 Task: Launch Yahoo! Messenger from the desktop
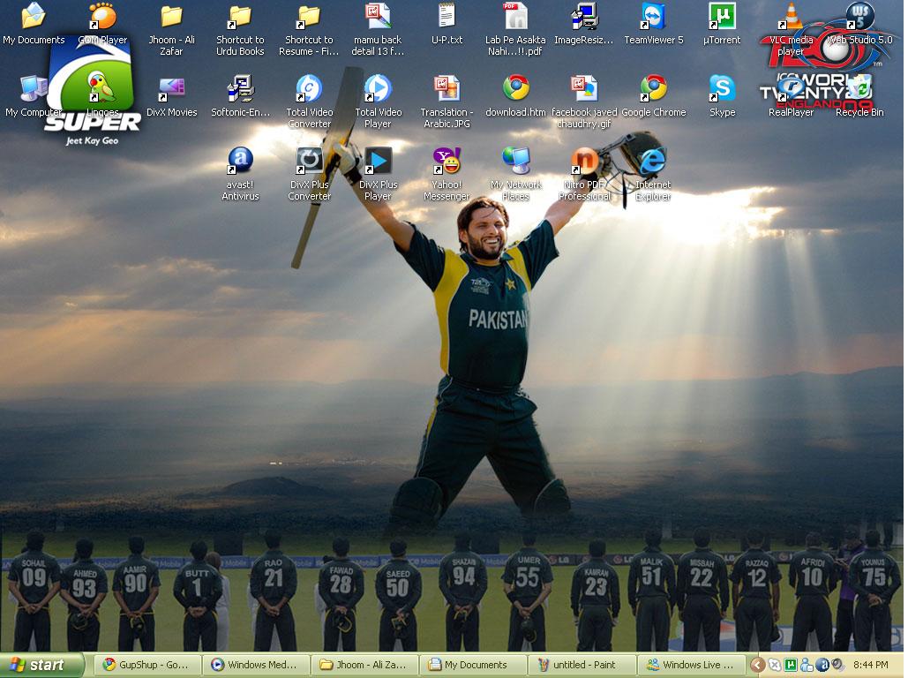[x=446, y=162]
